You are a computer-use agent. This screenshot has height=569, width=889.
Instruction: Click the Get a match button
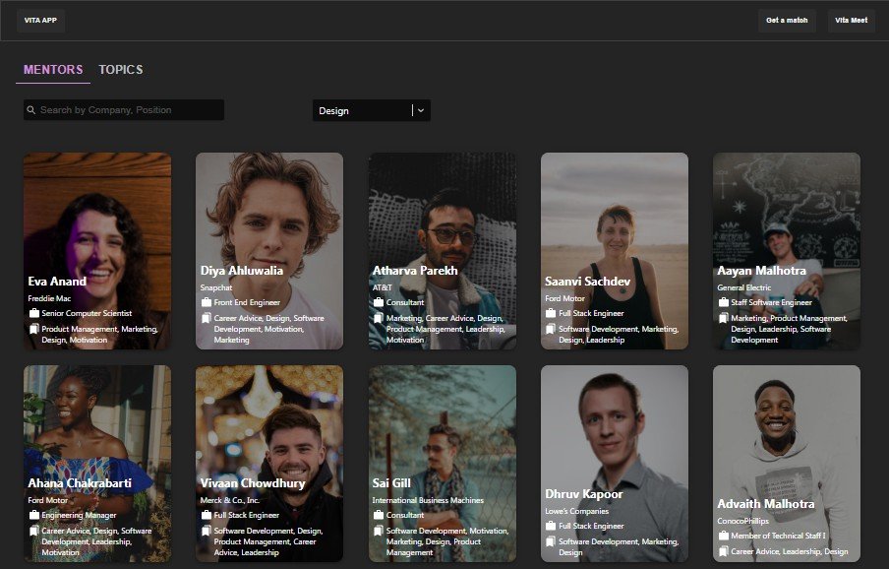(x=789, y=20)
